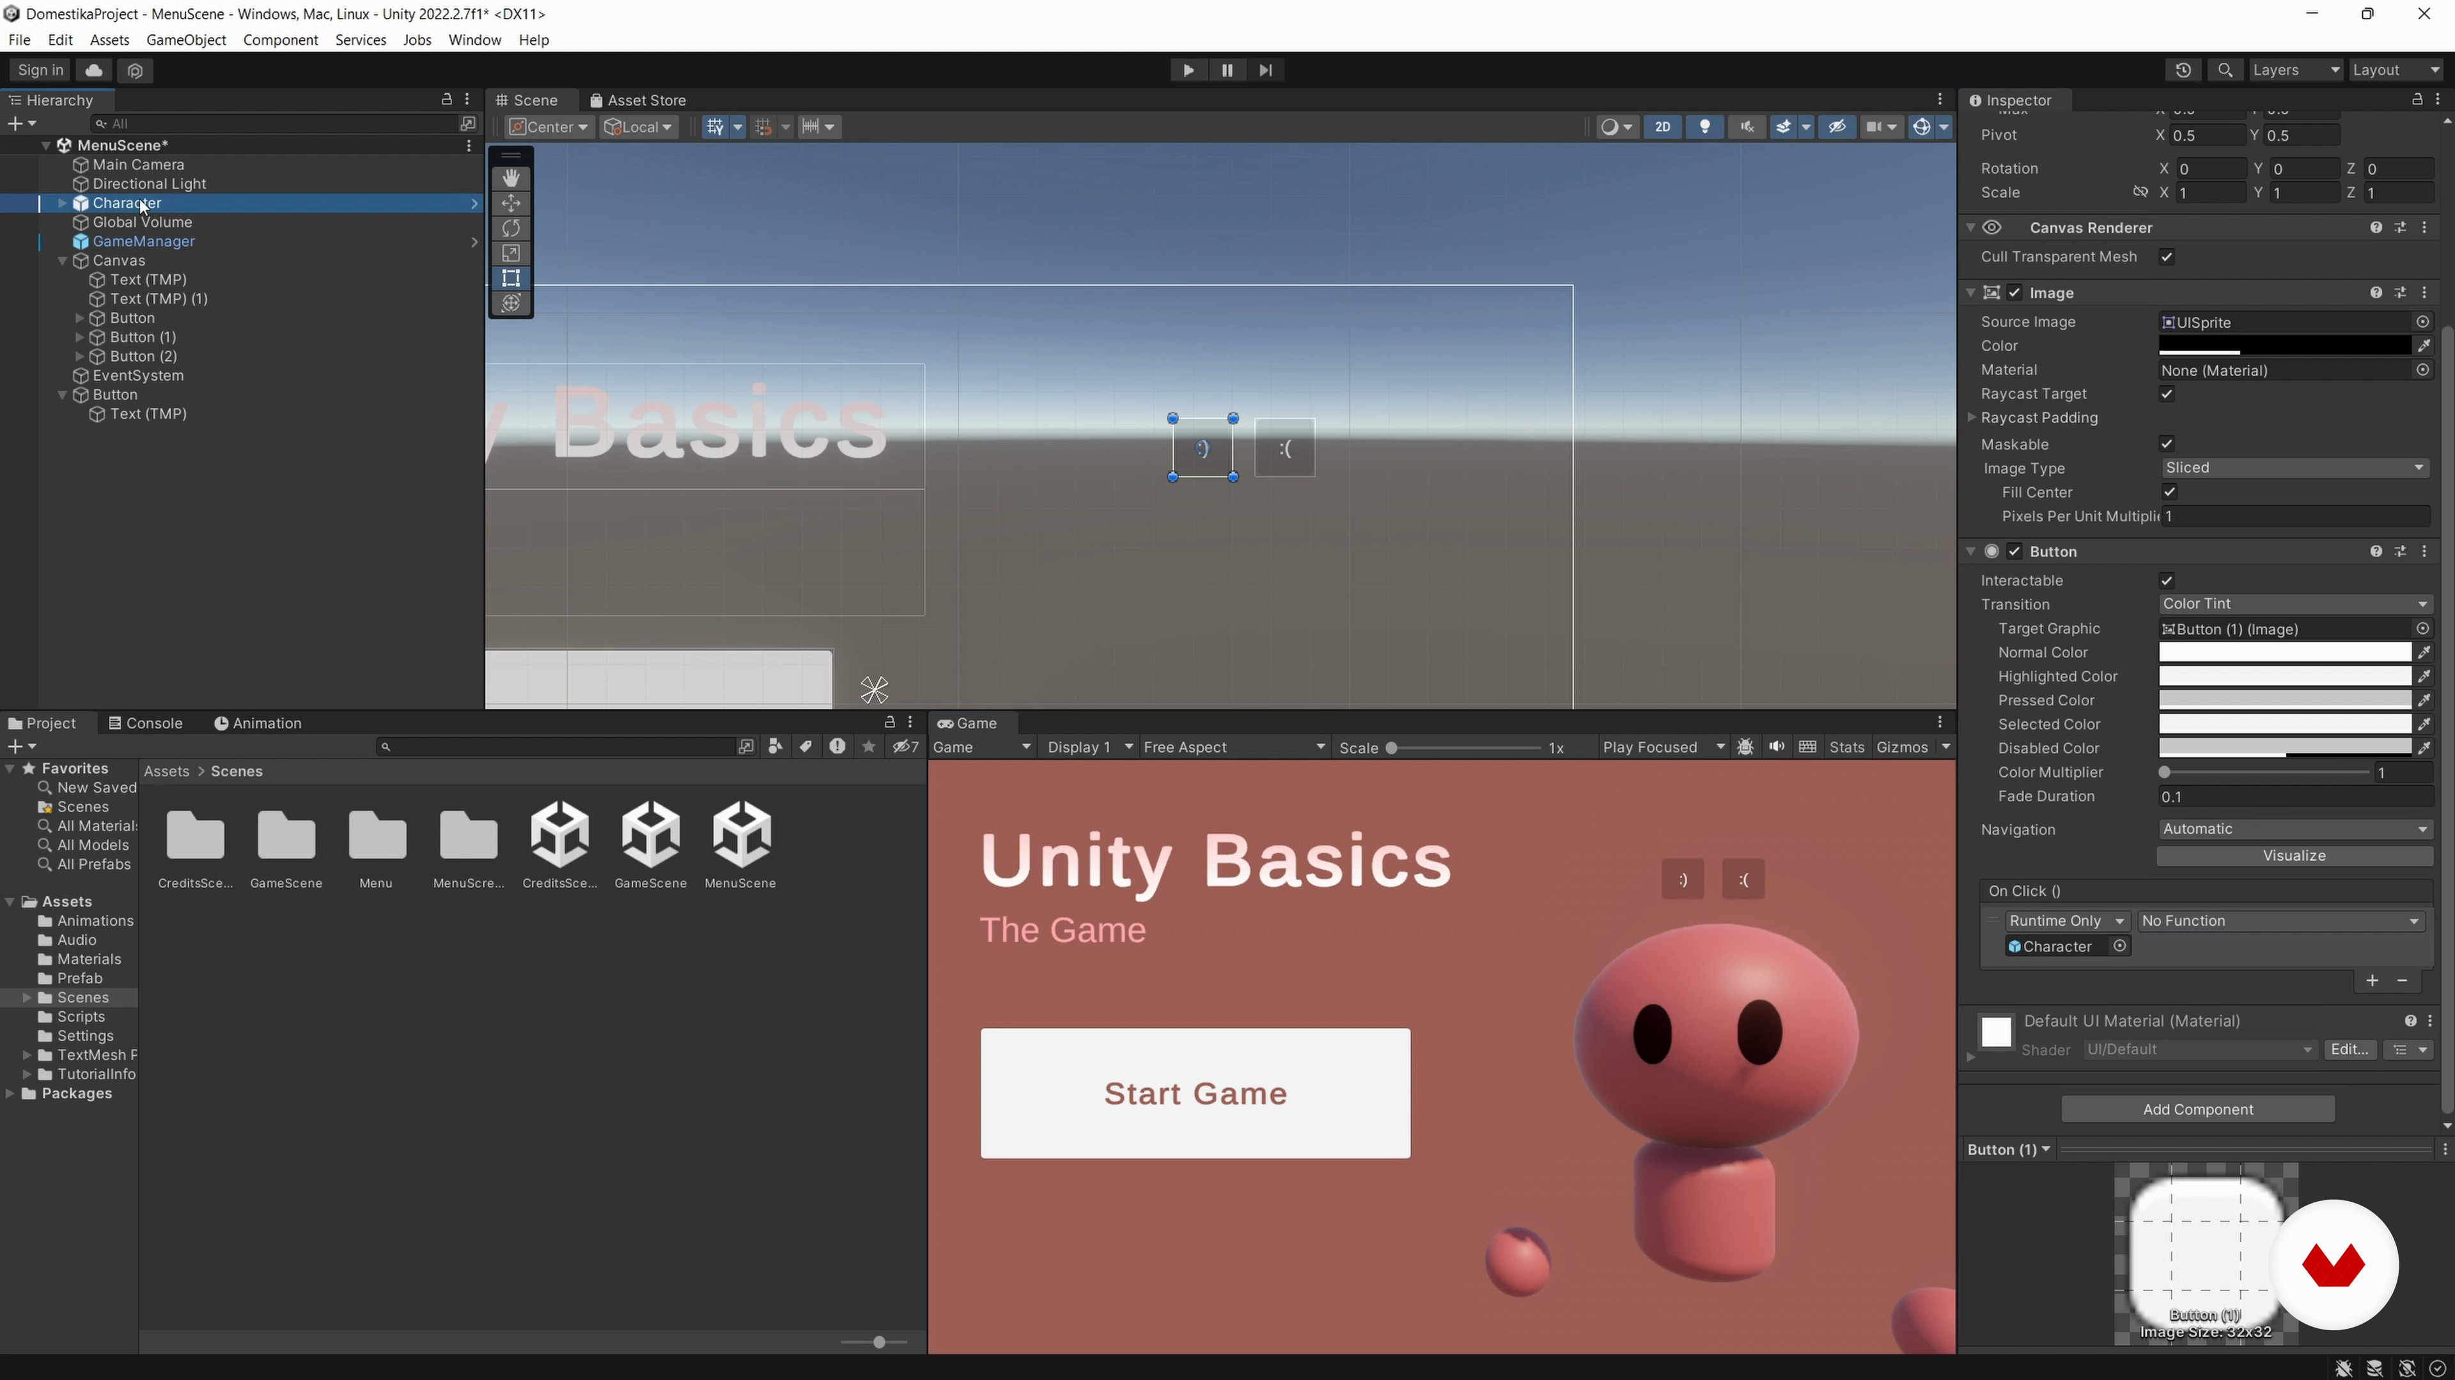The height and width of the screenshot is (1380, 2455).
Task: Select the Rect tool in Scene
Action: 511,277
